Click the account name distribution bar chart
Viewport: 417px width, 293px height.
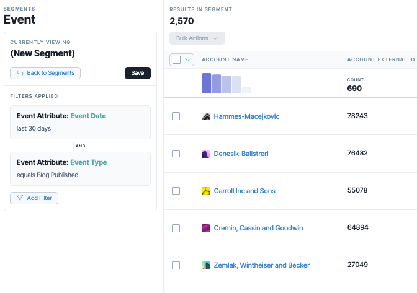click(226, 83)
